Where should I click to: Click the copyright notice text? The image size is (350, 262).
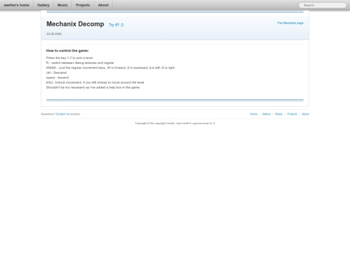[x=175, y=123]
